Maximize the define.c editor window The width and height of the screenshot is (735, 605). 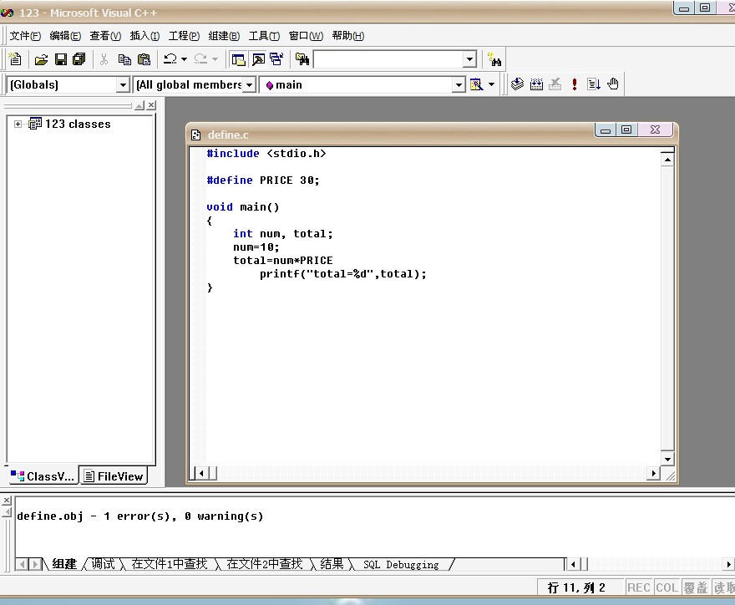626,130
